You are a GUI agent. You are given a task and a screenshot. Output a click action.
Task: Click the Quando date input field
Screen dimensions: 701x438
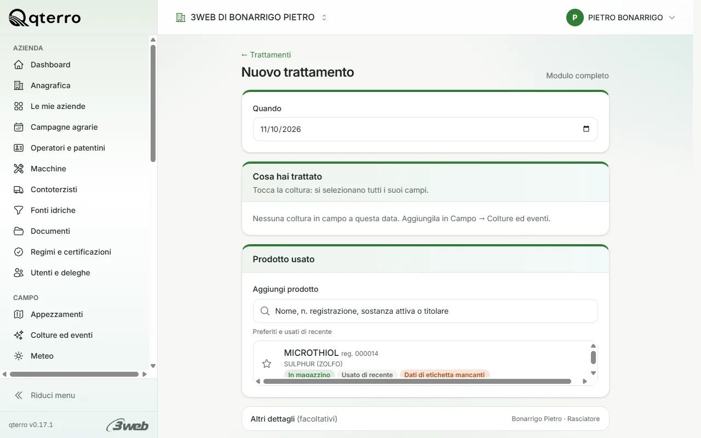point(425,129)
